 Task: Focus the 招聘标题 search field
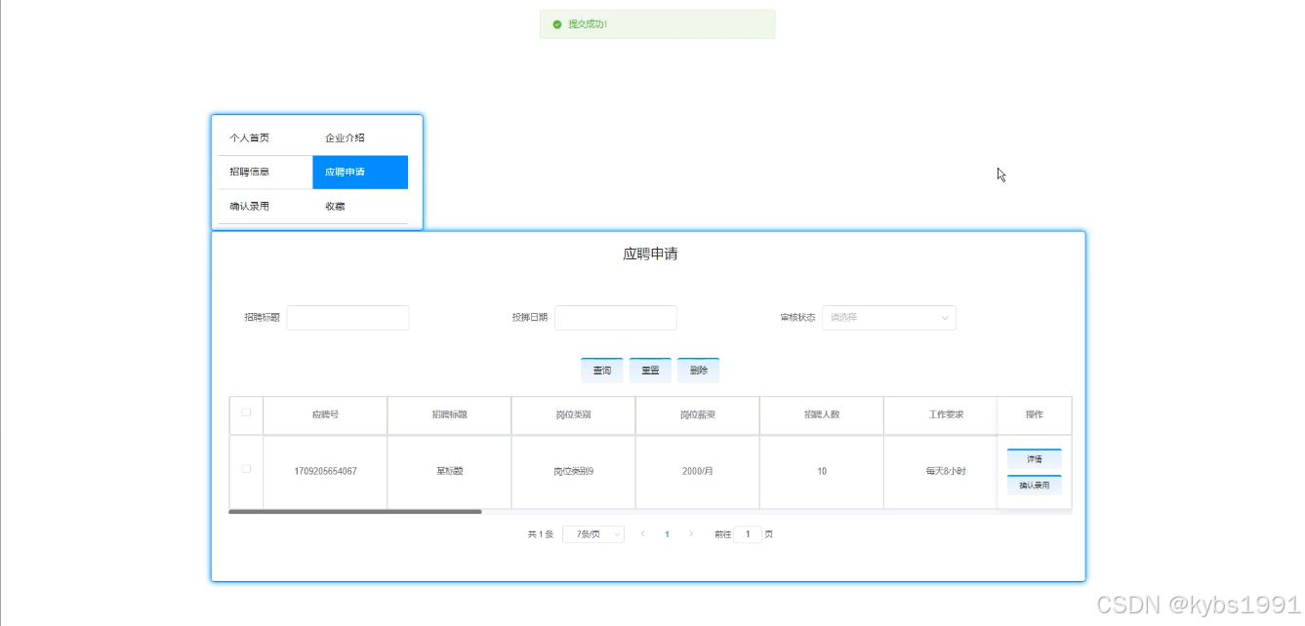347,318
